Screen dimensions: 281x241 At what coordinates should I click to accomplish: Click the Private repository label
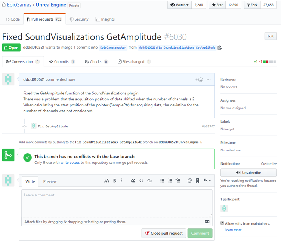[x=74, y=6]
